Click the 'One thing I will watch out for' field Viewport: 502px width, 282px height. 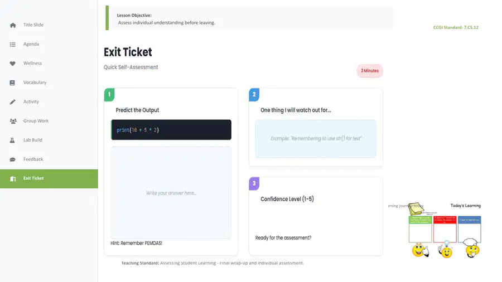point(316,139)
